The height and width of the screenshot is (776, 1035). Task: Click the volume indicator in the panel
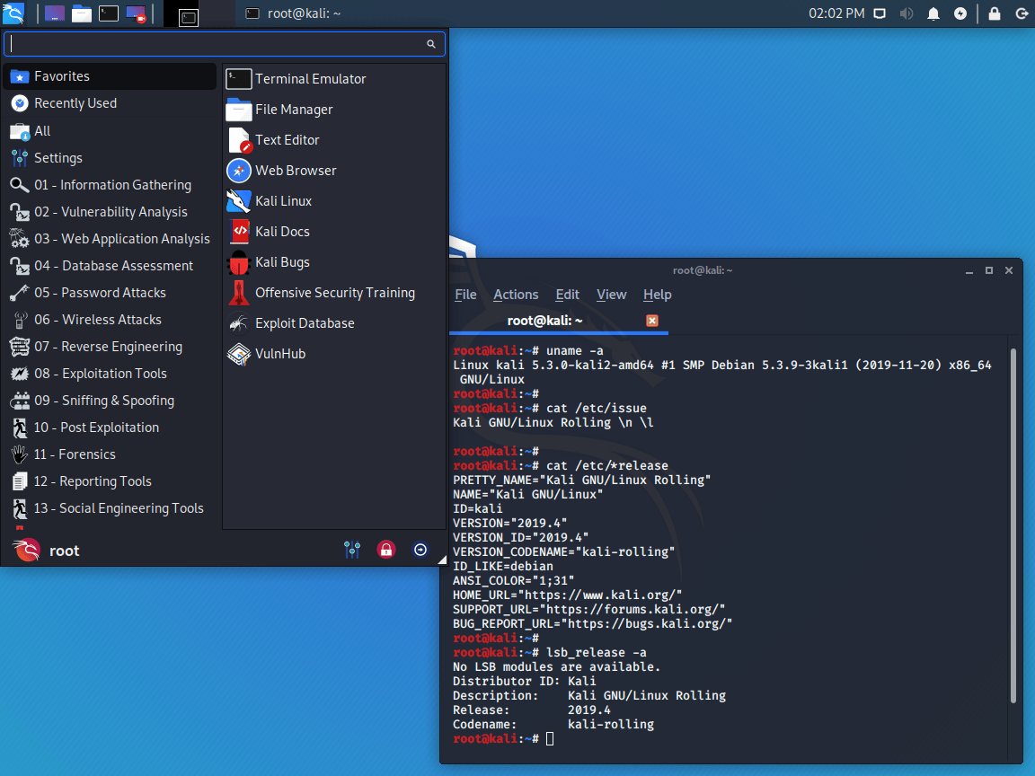pos(907,13)
